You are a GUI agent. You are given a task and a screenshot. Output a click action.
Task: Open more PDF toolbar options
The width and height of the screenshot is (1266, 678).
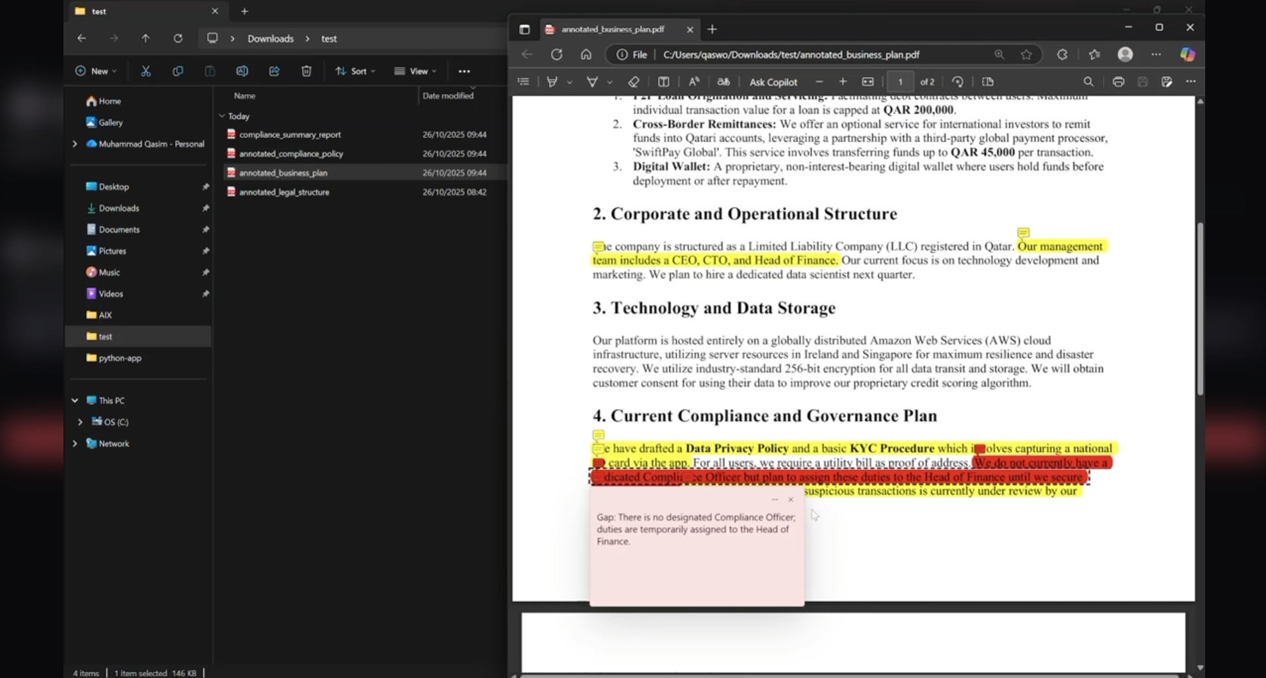[1191, 82]
